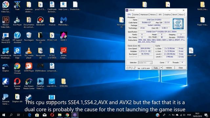Expand the Tools dropdown arrow in CPU-Z

[x=161, y=68]
